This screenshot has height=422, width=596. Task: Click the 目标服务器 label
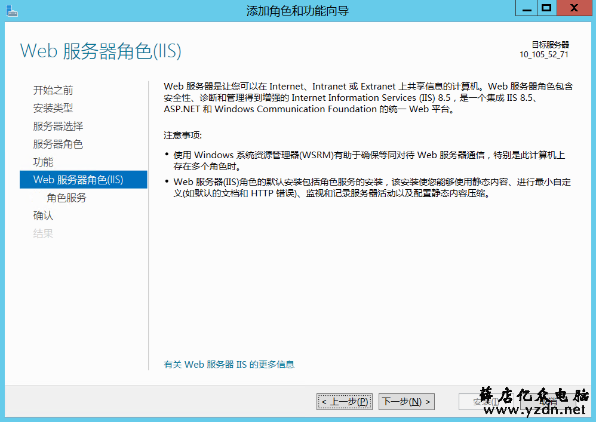[x=550, y=45]
